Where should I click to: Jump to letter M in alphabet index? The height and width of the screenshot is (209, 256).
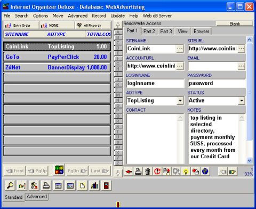click(118, 95)
